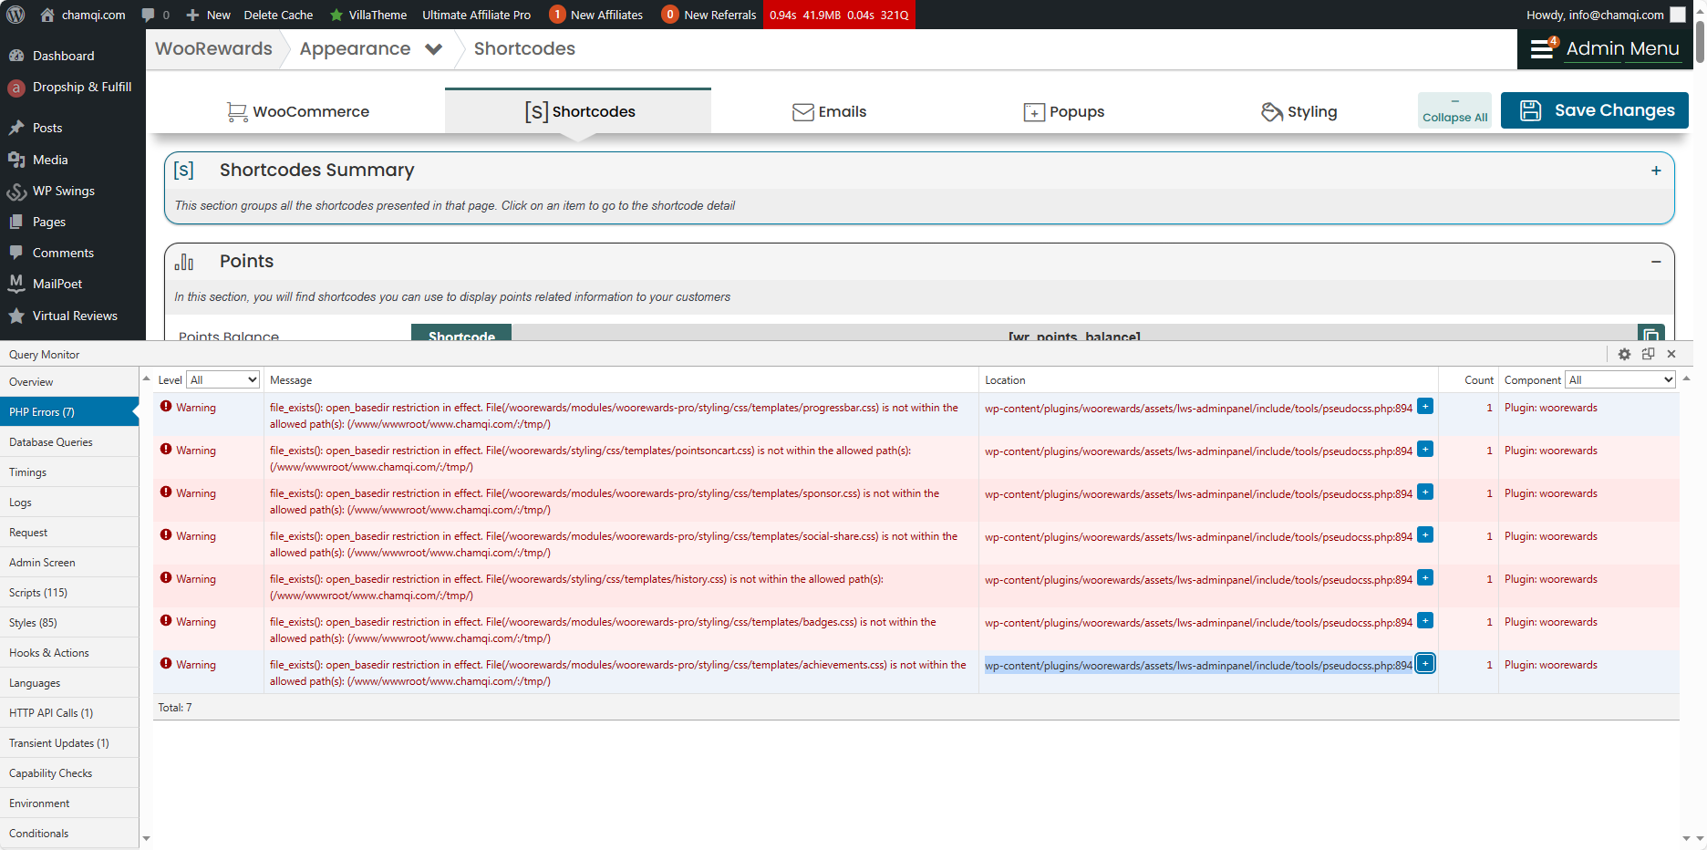Expand Appearance breadcrumb dropdown chevron
This screenshot has width=1707, height=850.
pyautogui.click(x=434, y=49)
